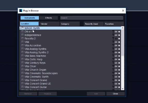Switch to the Effects tab
The height and width of the screenshot is (103, 148).
[x=49, y=18]
